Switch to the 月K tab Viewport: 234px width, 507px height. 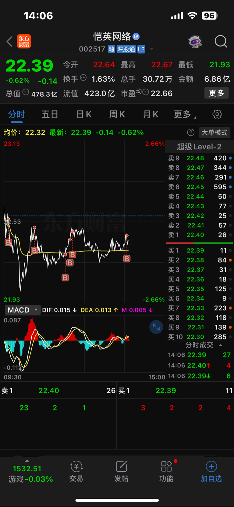[151, 115]
